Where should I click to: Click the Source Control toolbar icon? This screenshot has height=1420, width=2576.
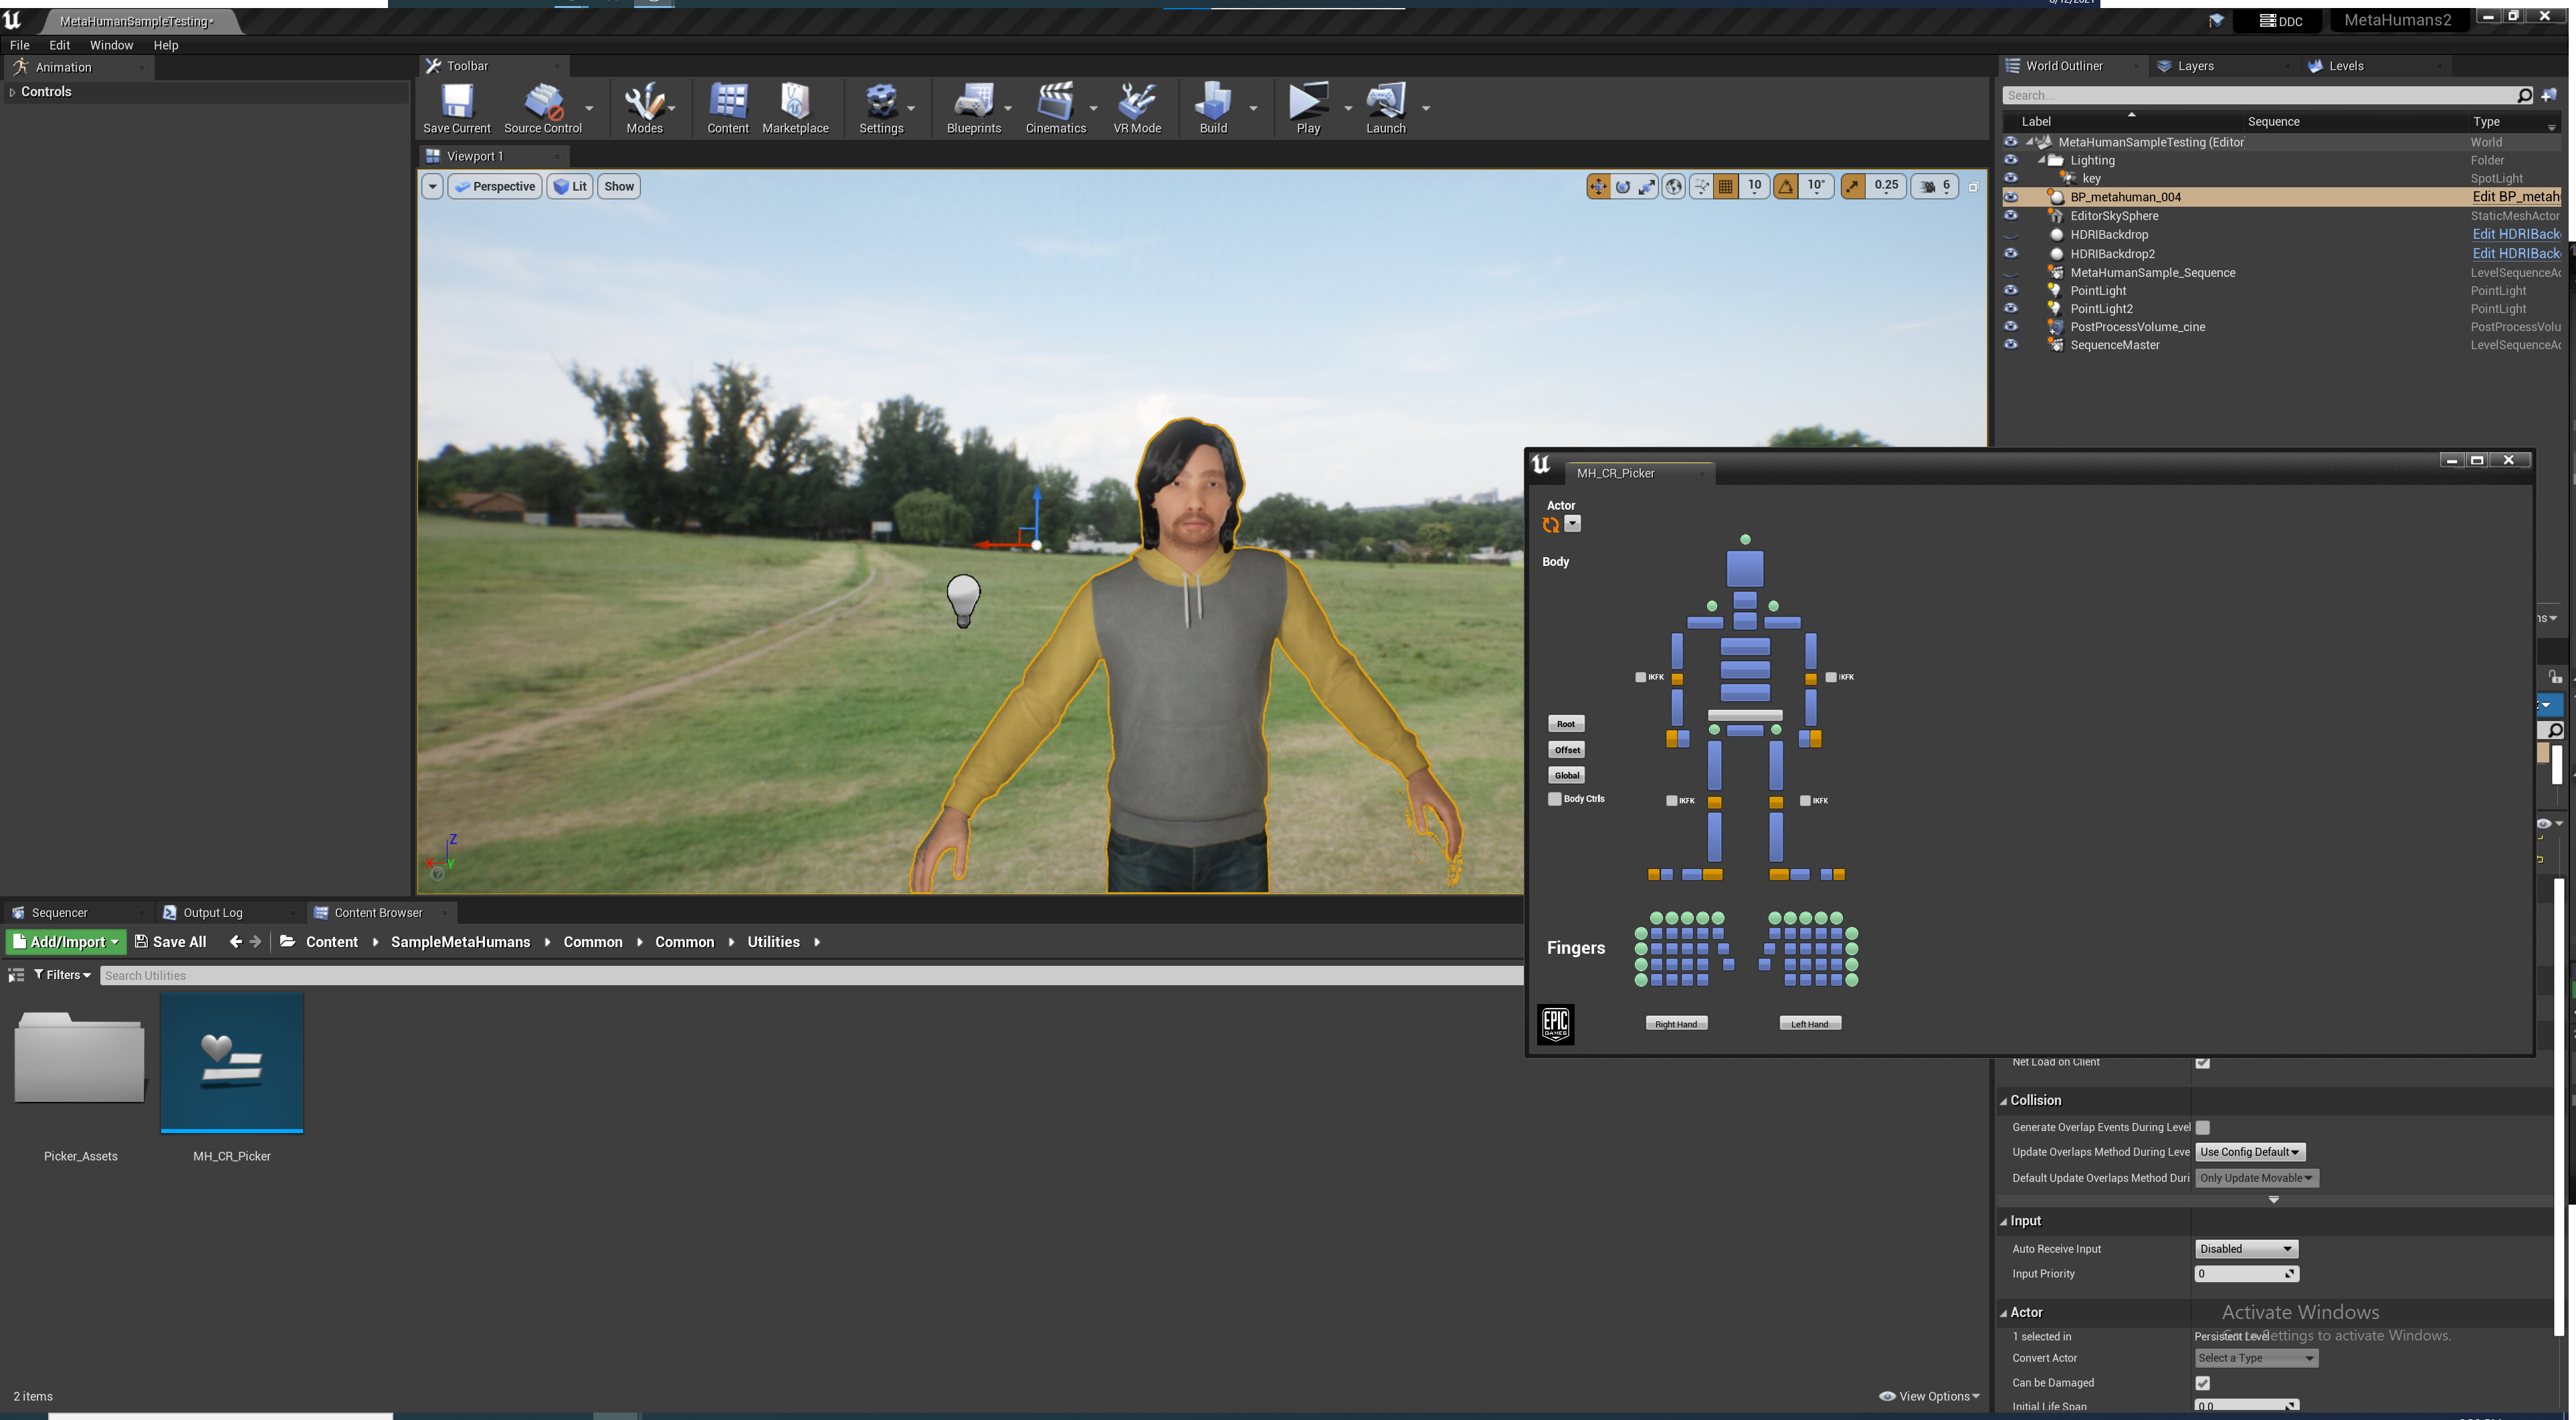(x=542, y=101)
